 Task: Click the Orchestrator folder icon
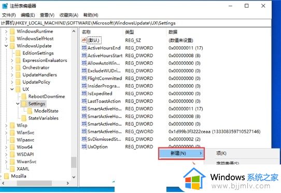pos(18,67)
